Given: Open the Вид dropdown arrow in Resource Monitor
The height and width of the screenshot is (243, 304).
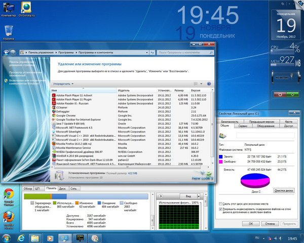Looking at the screenshot, I should 199,196.
